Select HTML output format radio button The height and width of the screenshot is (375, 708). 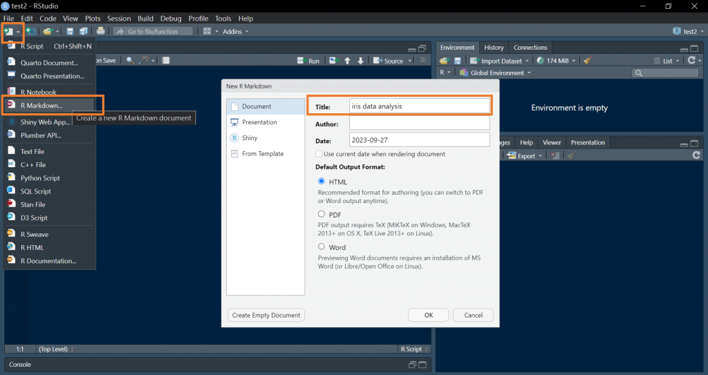point(322,181)
